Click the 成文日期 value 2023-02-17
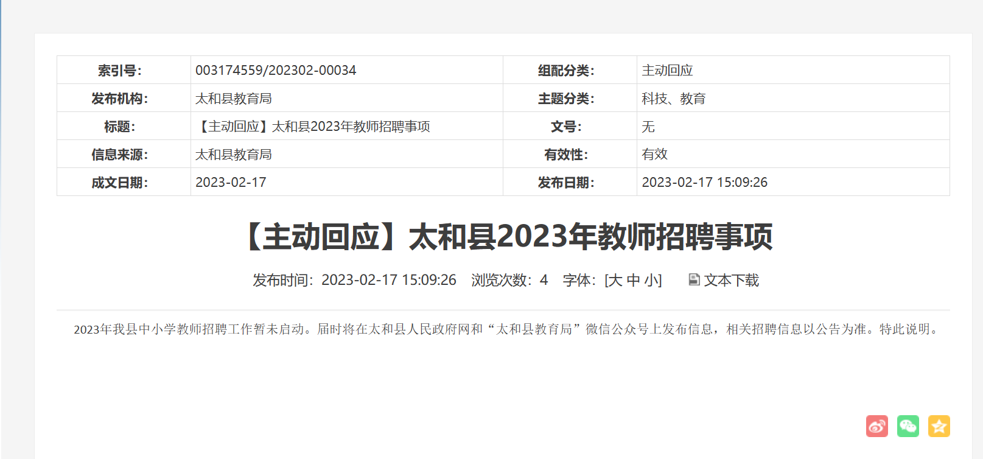 (x=231, y=182)
